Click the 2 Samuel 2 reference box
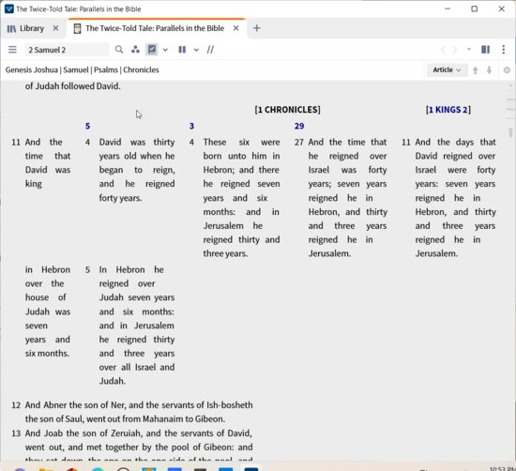The width and height of the screenshot is (516, 471). point(67,50)
